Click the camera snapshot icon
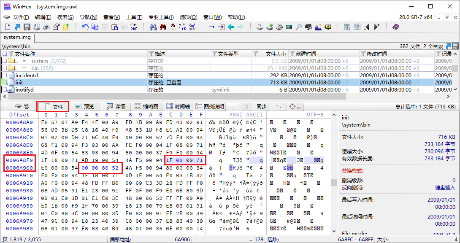Image resolution: width=460 pixels, height=243 pixels. coord(308,27)
